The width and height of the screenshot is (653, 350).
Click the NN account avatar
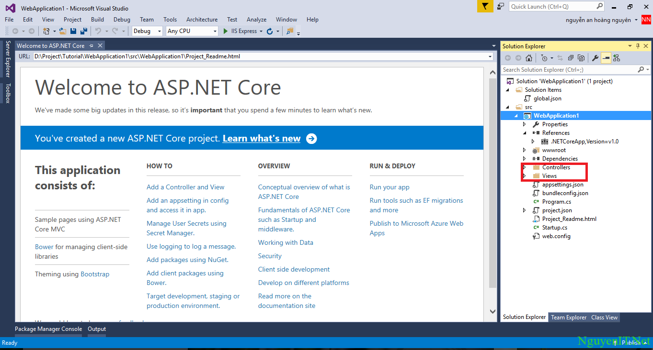646,20
